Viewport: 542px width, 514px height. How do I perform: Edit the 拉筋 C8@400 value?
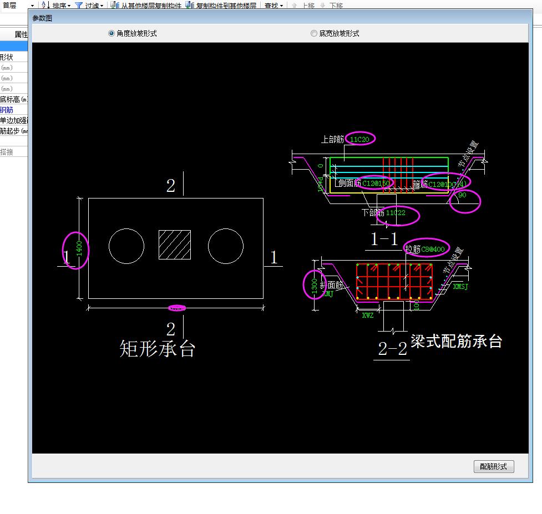[x=433, y=249]
